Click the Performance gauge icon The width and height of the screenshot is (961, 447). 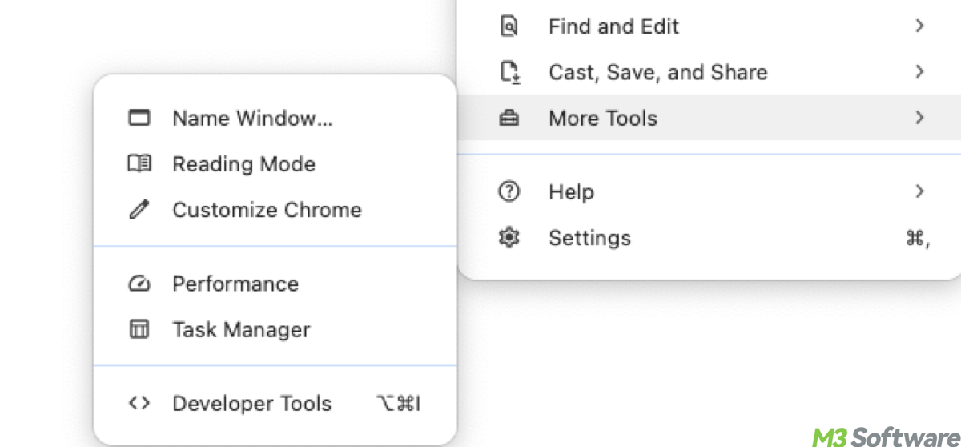pos(139,284)
